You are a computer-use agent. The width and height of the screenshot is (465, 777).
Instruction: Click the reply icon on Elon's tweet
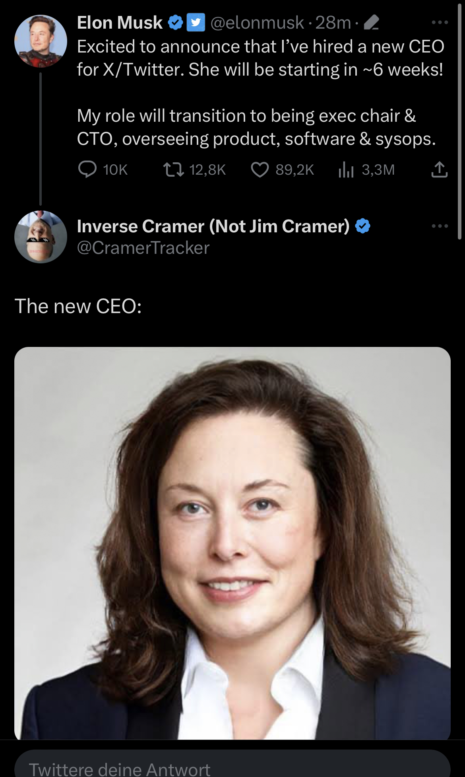tap(87, 169)
